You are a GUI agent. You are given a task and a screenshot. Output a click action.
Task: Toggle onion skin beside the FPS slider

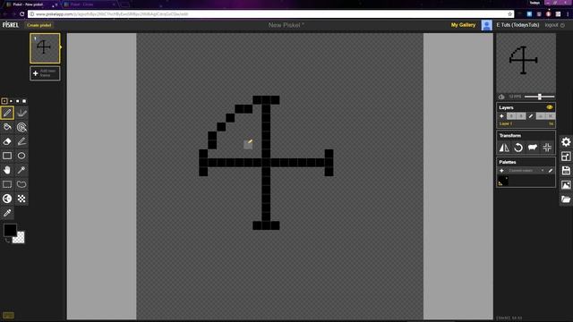coord(501,97)
